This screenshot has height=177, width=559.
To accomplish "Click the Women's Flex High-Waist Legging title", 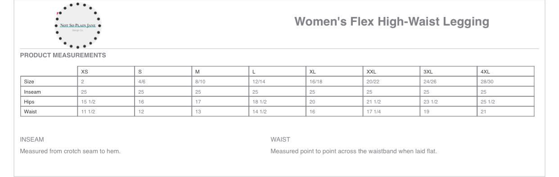I will pos(392,22).
